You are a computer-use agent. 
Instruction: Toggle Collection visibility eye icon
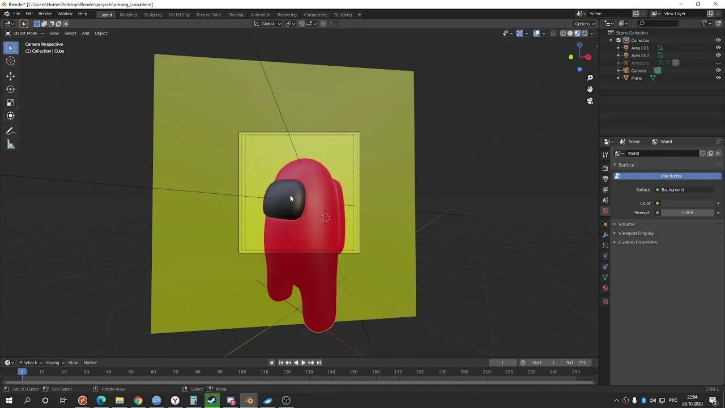[x=718, y=40]
